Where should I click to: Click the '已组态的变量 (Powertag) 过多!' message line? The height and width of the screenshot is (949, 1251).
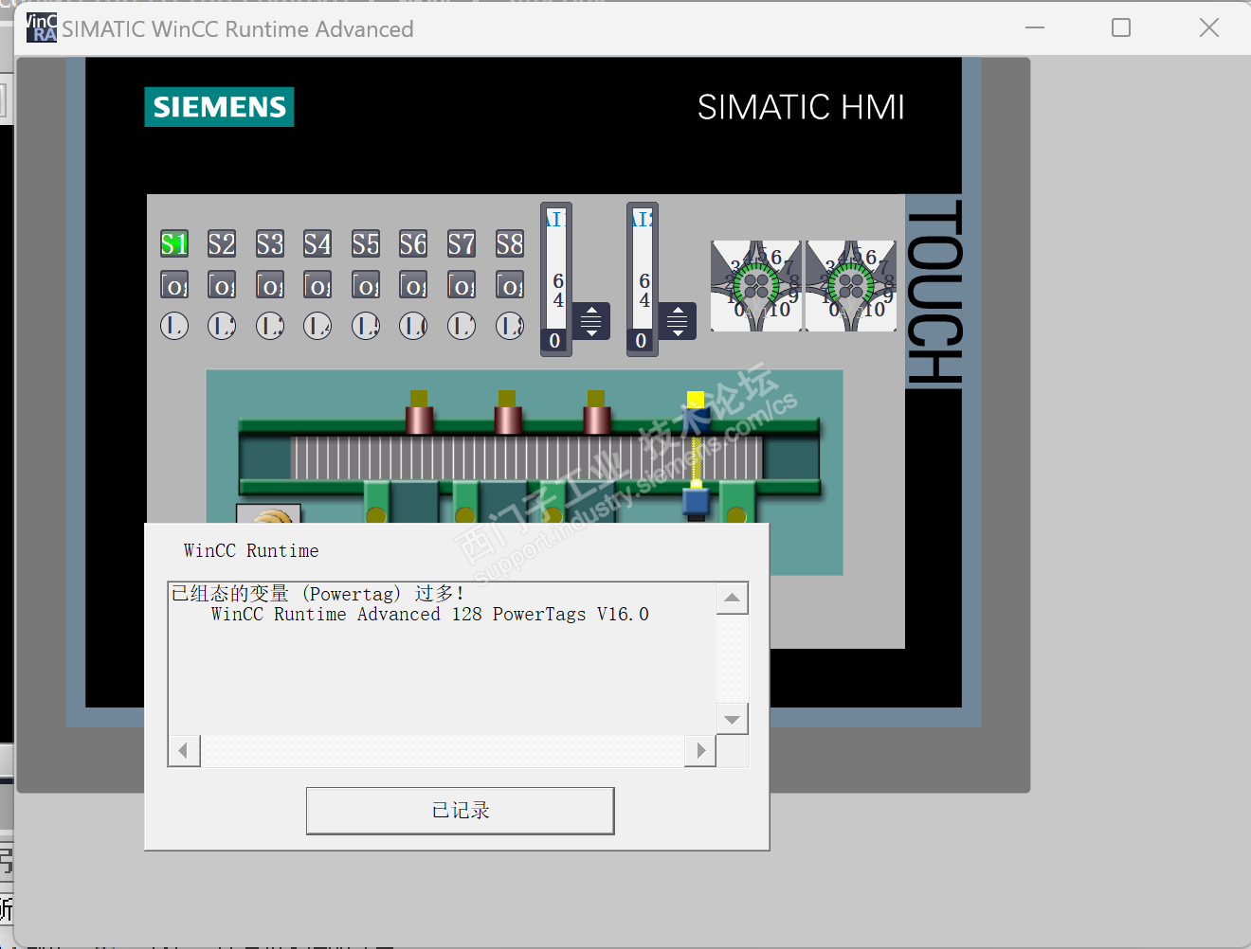pos(317,594)
